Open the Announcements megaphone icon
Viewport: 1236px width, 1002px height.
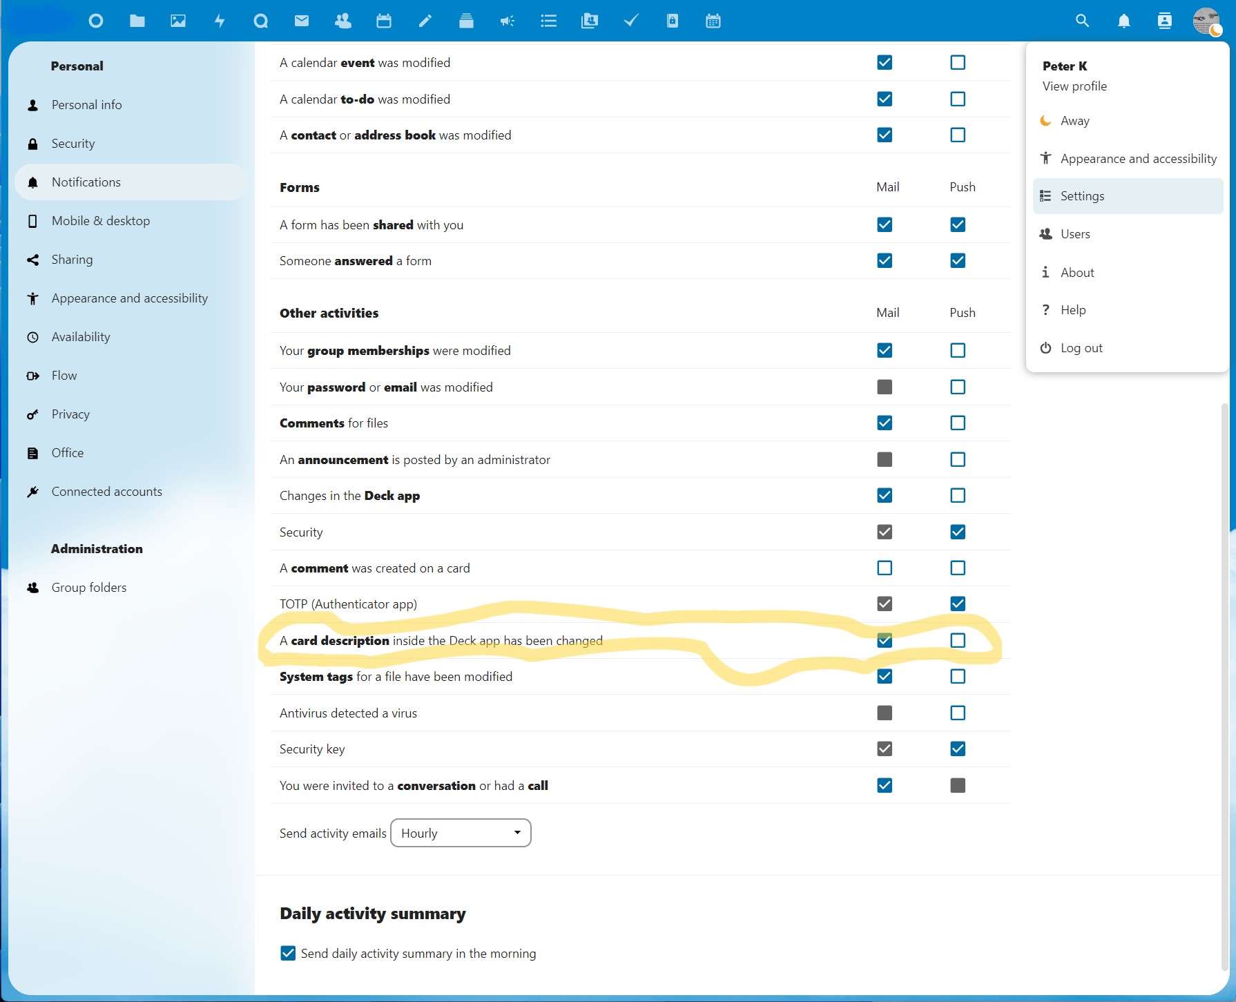coord(507,21)
